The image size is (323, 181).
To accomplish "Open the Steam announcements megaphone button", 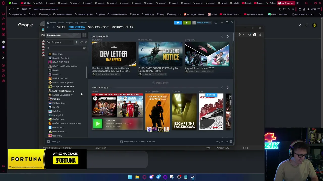I will (x=178, y=23).
